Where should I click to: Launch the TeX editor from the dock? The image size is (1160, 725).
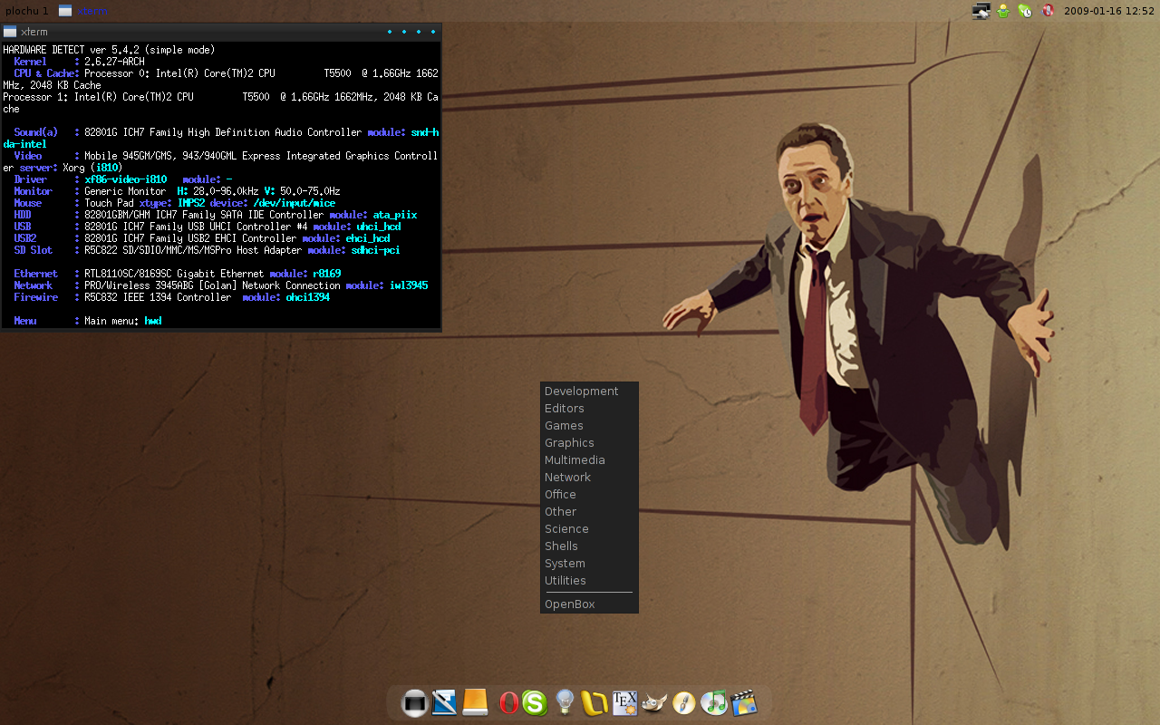(x=624, y=702)
